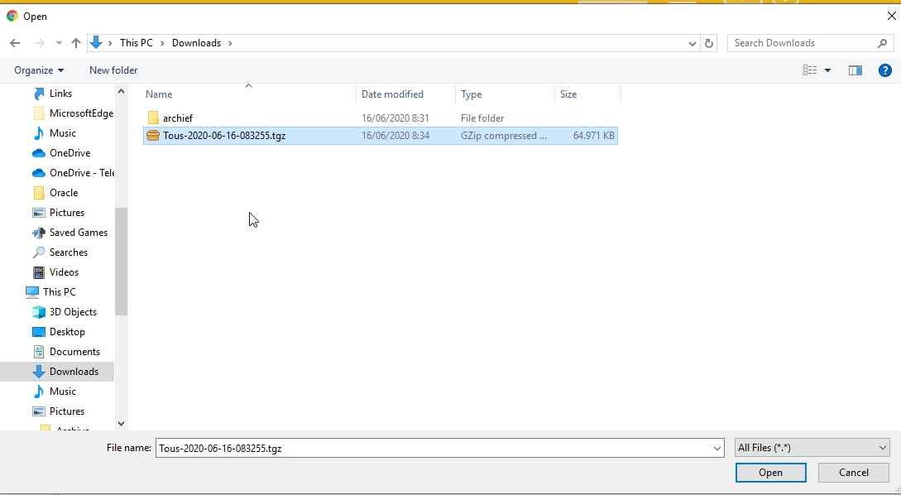Expand the address bar history dropdown
The height and width of the screenshot is (495, 901).
(x=693, y=43)
